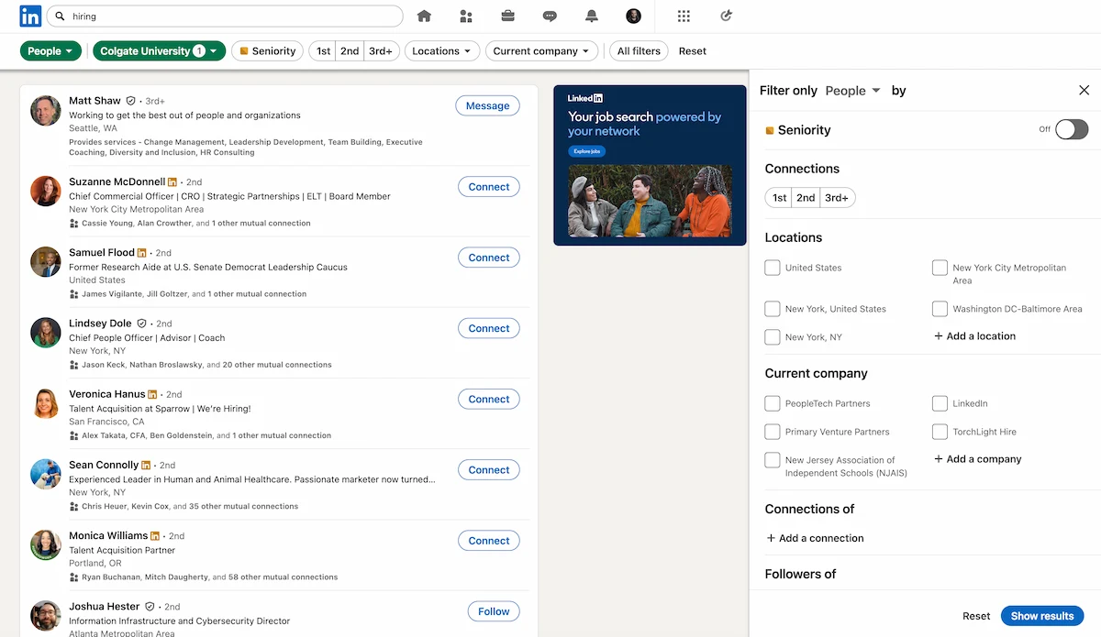
Task: Select LinkedIn under Current company
Action: point(940,402)
